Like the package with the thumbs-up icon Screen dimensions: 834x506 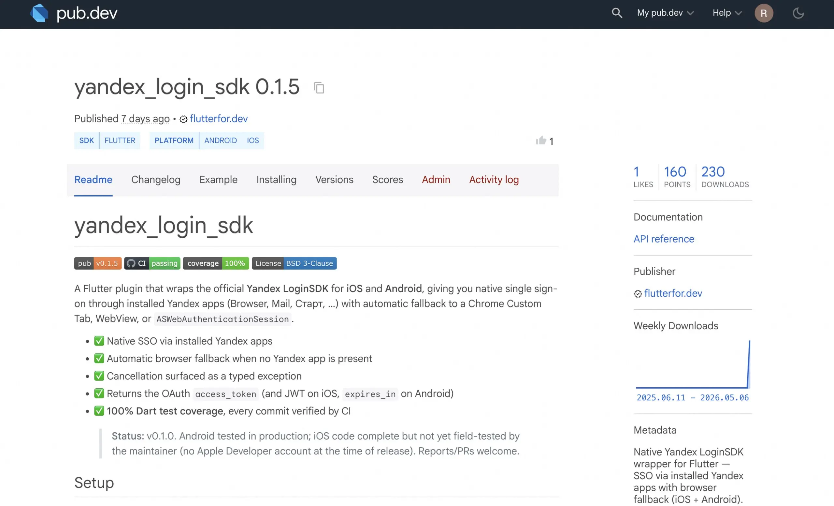pos(541,141)
